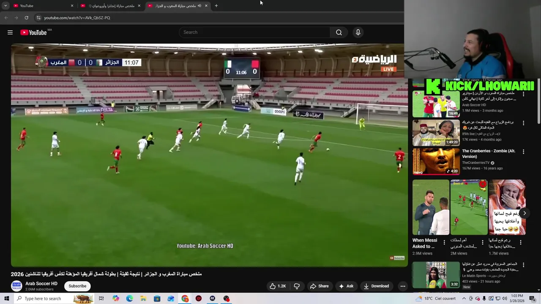The image size is (541, 304).
Task: Open Windows Start menu
Action: (x=6, y=299)
